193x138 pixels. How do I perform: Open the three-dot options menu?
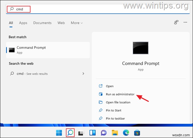(185, 22)
